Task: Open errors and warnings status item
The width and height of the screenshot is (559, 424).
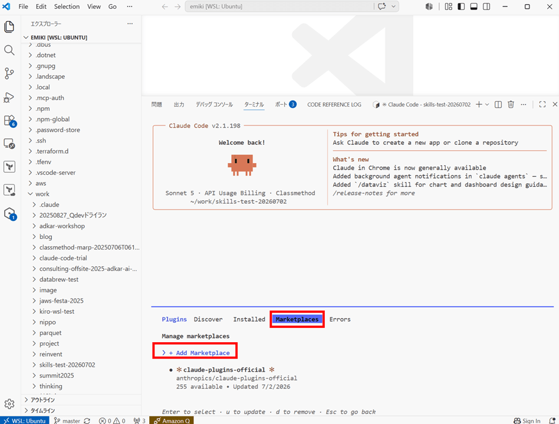Action: [x=112, y=420]
